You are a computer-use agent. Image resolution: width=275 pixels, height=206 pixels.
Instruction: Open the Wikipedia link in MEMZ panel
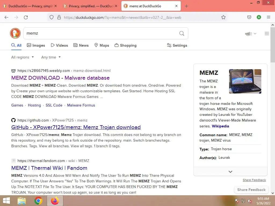(220, 126)
